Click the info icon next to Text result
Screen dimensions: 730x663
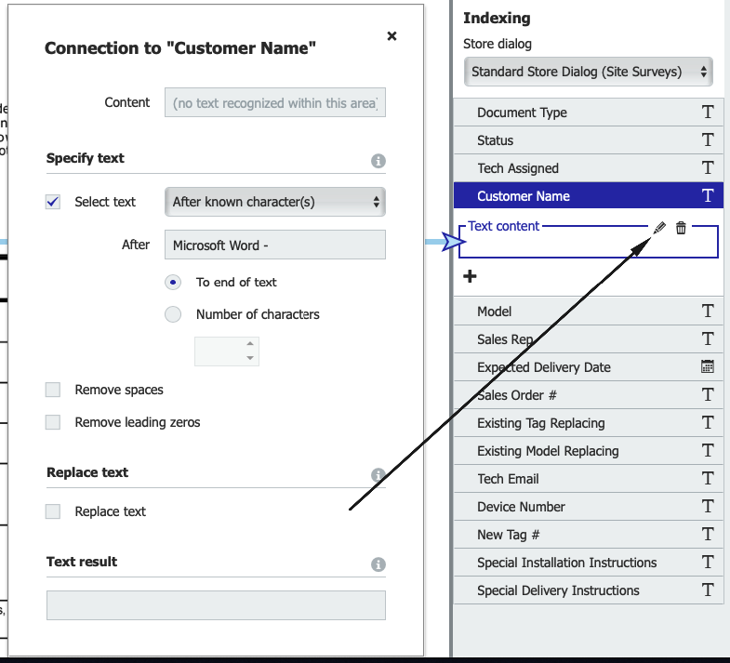coord(378,564)
